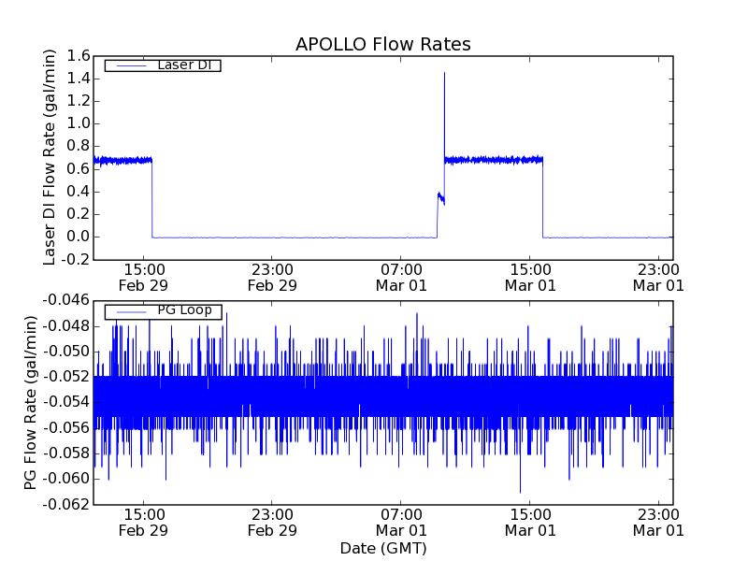
Task: Click the "APOLLO Flow Rates" chart title
Action: pos(383,44)
